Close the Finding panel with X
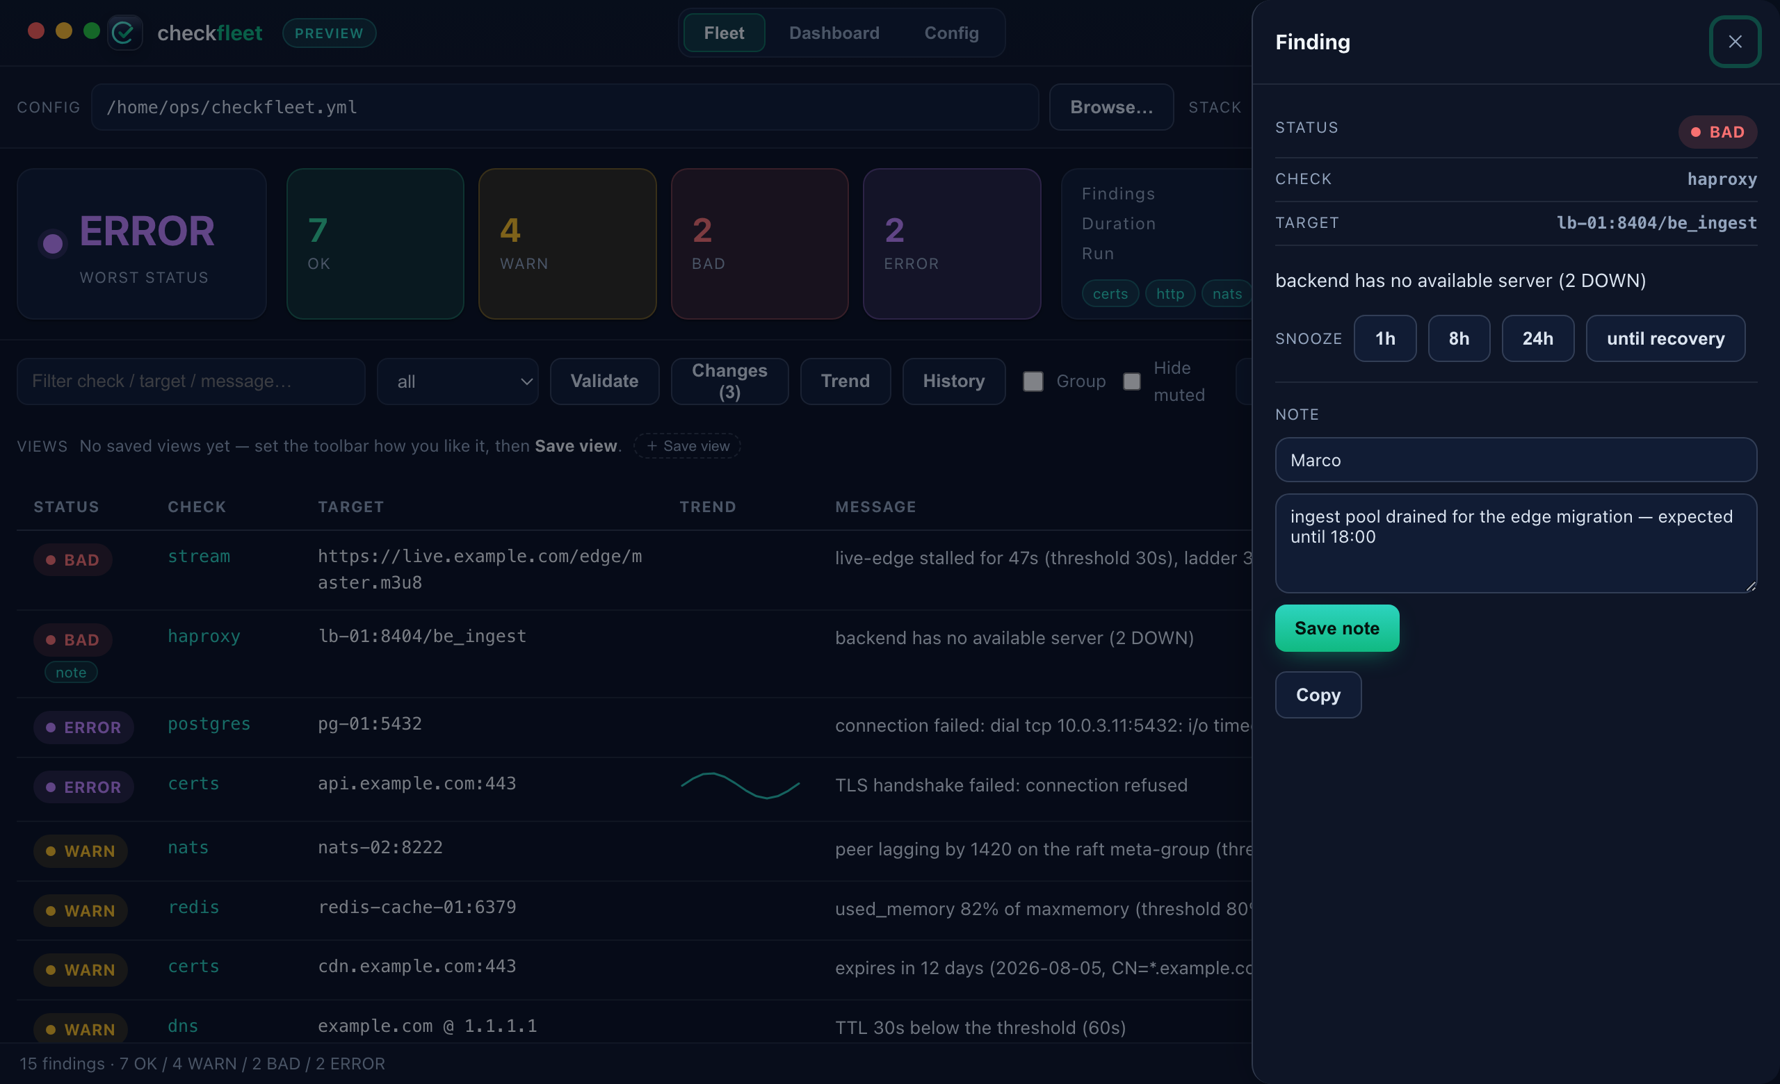Screen dimensions: 1780x1084 (x=1735, y=41)
